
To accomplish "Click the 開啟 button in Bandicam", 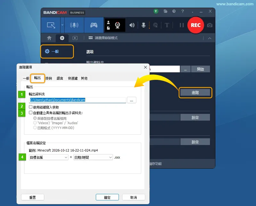I will [201, 69].
